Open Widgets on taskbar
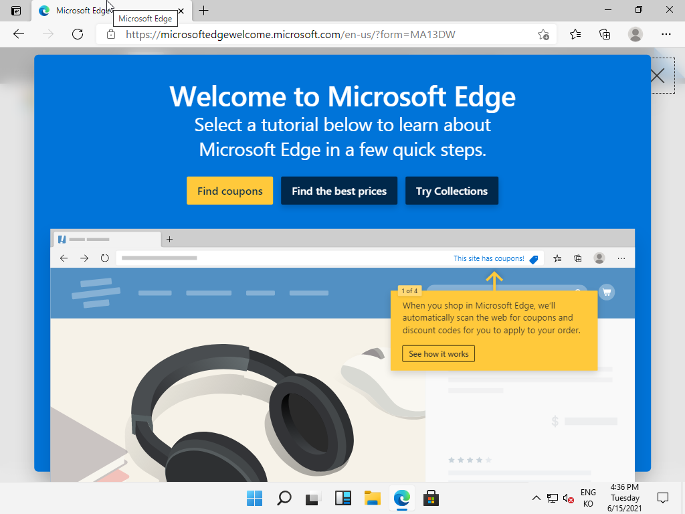Viewport: 685px width, 514px height. [343, 498]
